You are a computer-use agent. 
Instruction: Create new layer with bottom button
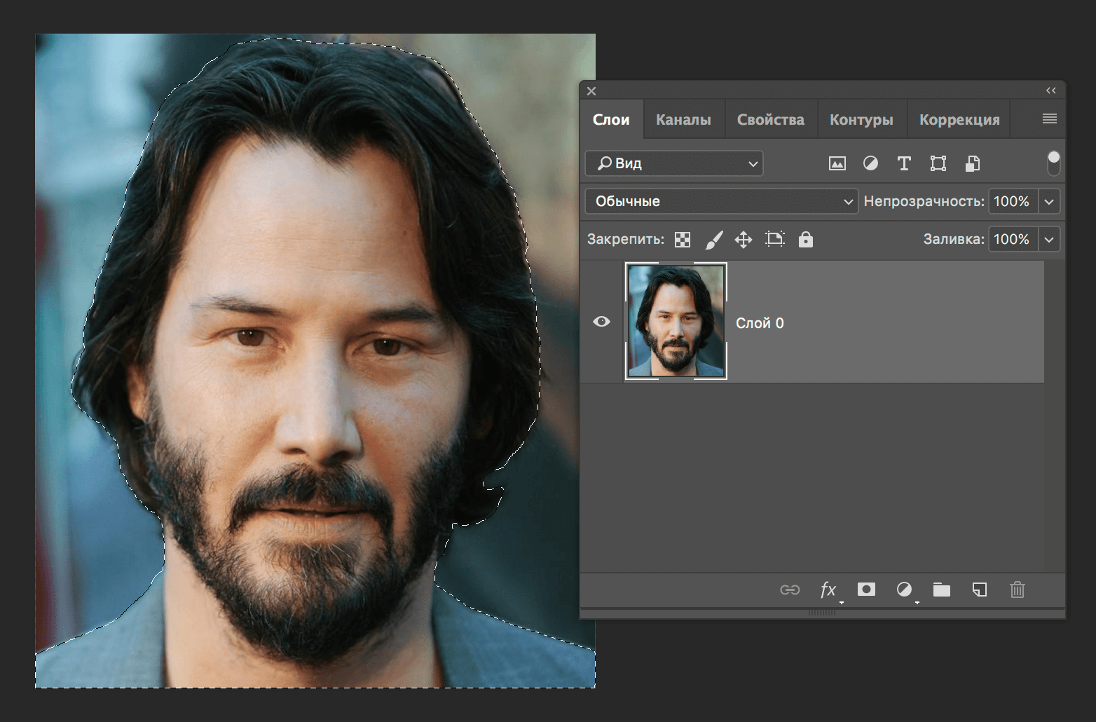(x=980, y=590)
